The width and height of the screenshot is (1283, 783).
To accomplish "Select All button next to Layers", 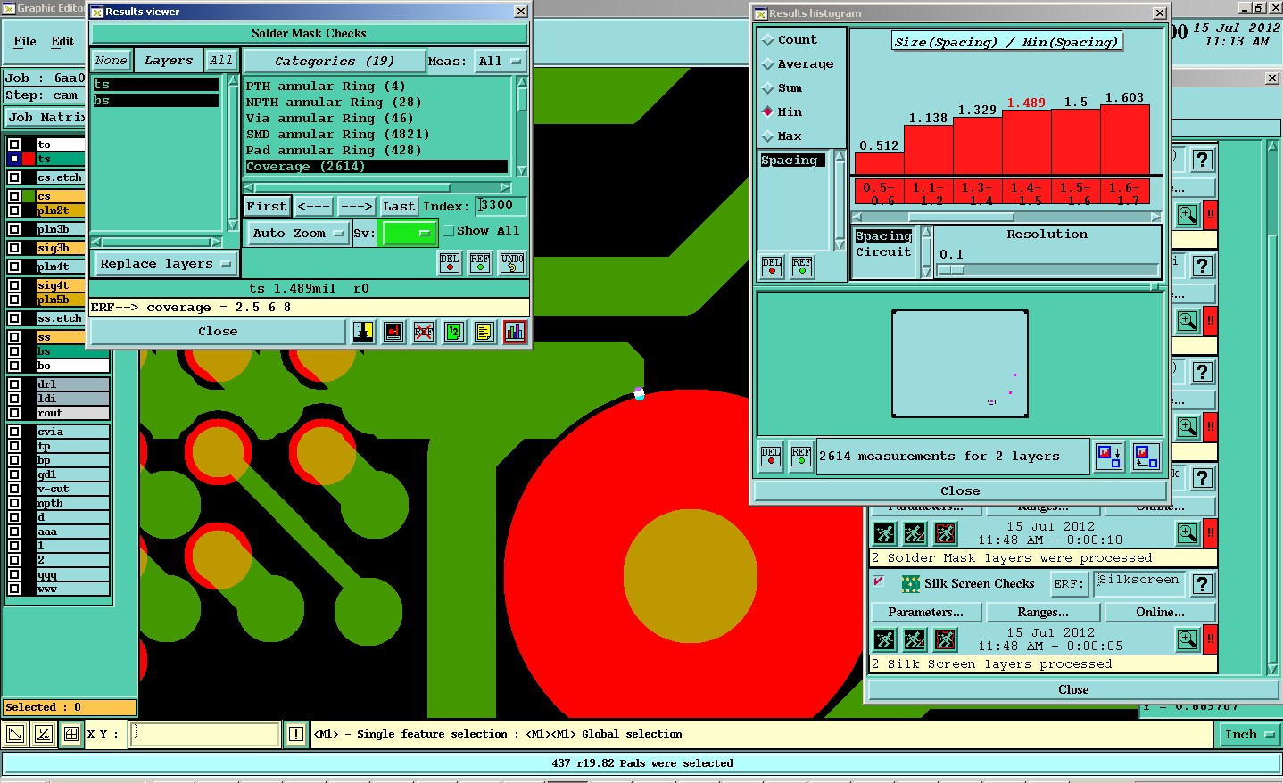I will 221,61.
